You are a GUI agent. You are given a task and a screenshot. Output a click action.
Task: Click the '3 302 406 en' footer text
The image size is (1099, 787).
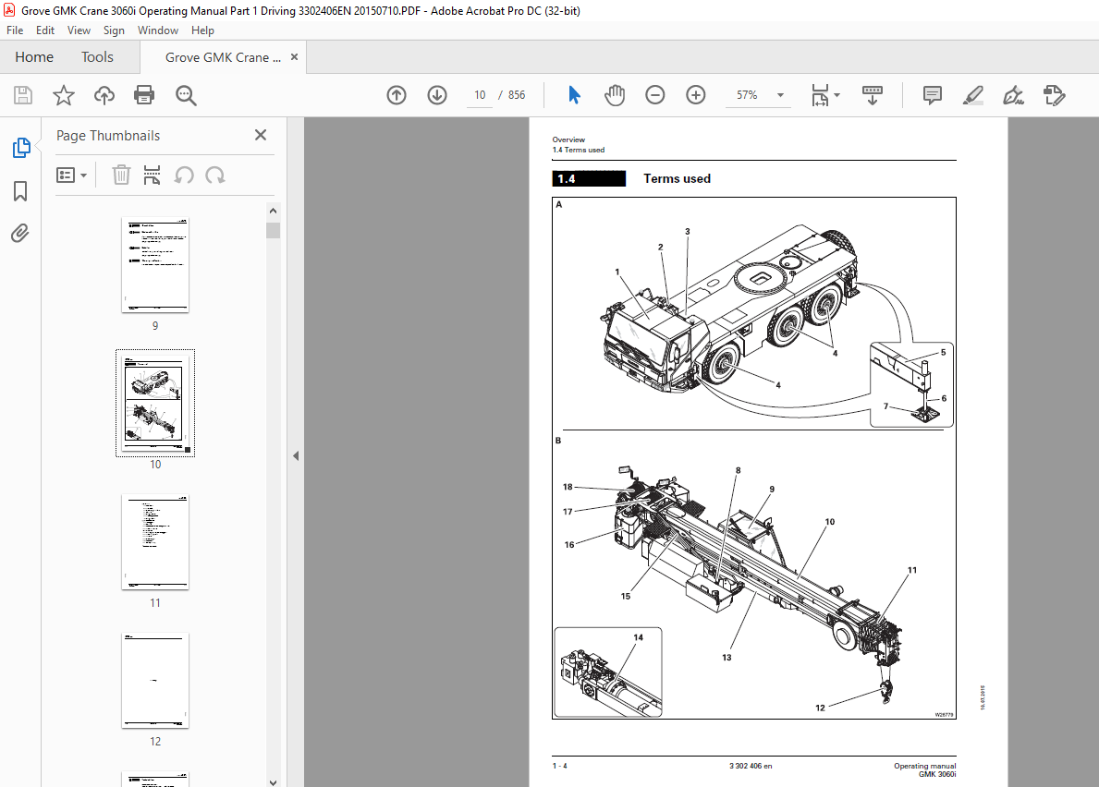(x=751, y=766)
